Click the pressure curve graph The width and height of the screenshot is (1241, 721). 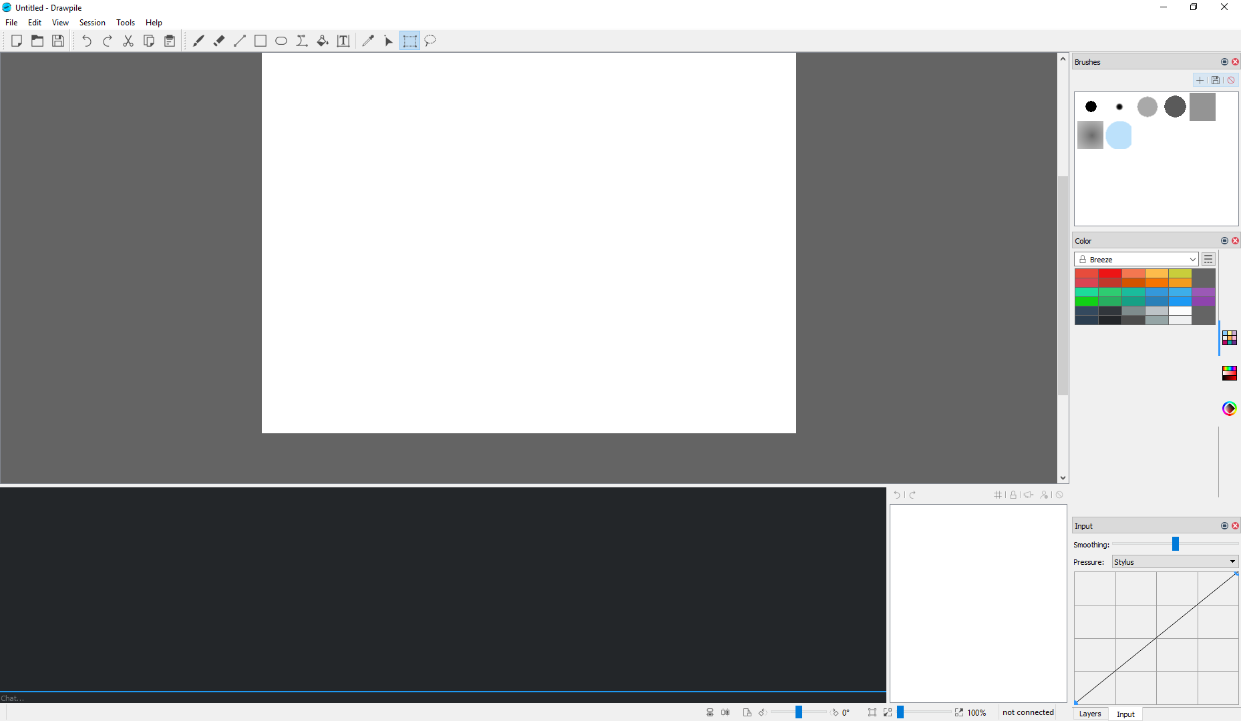click(x=1156, y=638)
